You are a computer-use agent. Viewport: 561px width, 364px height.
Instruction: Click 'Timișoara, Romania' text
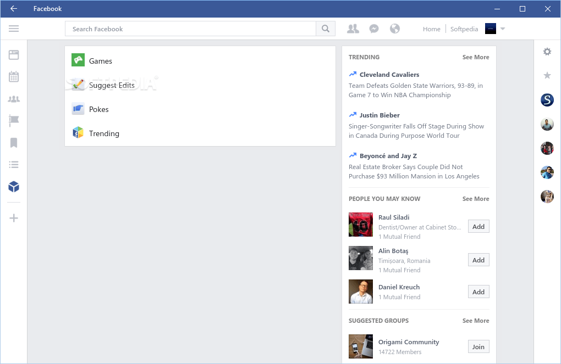404,261
